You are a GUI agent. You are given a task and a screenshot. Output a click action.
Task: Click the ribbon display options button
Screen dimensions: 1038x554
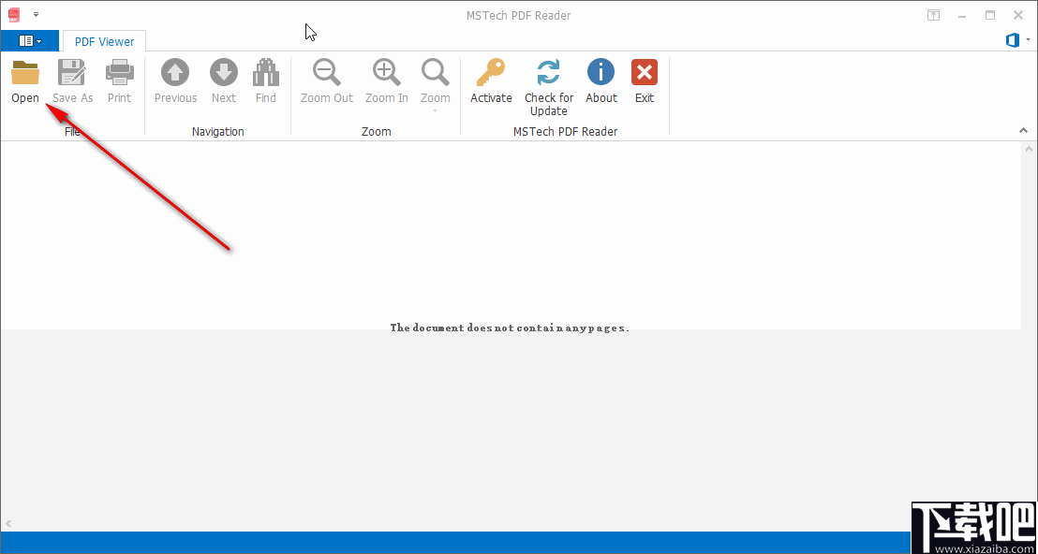[x=933, y=15]
